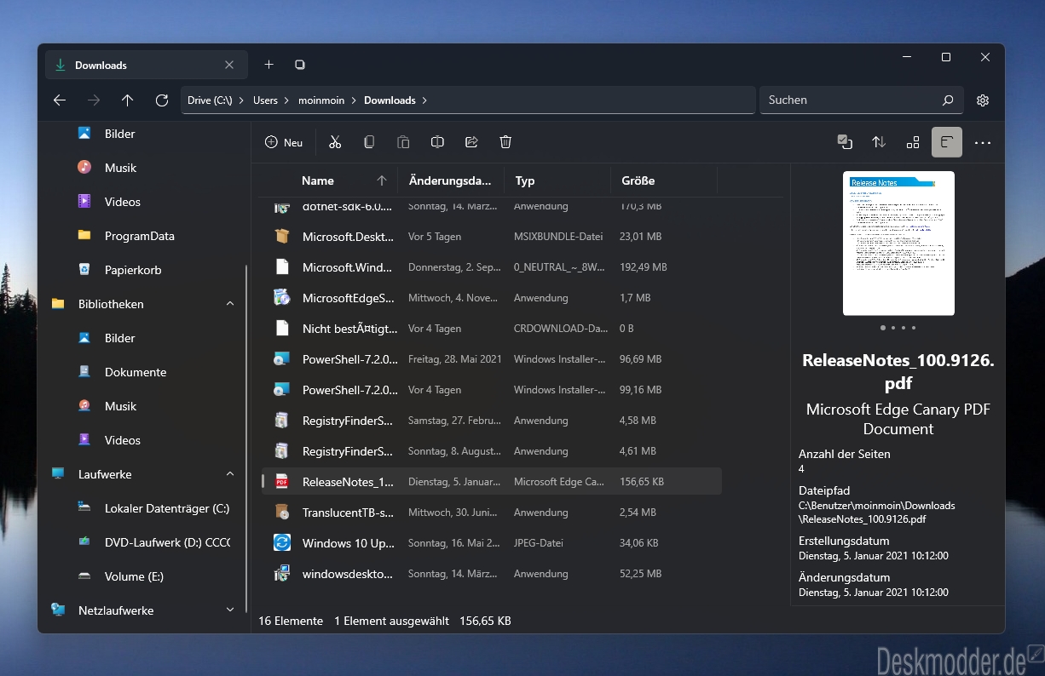Viewport: 1045px width, 676px height.
Task: Jump to Drive (C:\) in the path bar
Action: [210, 100]
